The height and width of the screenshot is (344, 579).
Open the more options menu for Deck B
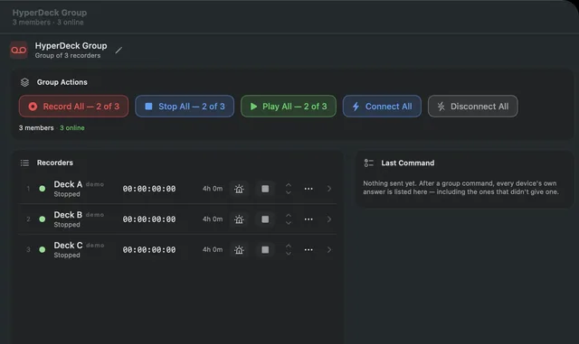(308, 219)
